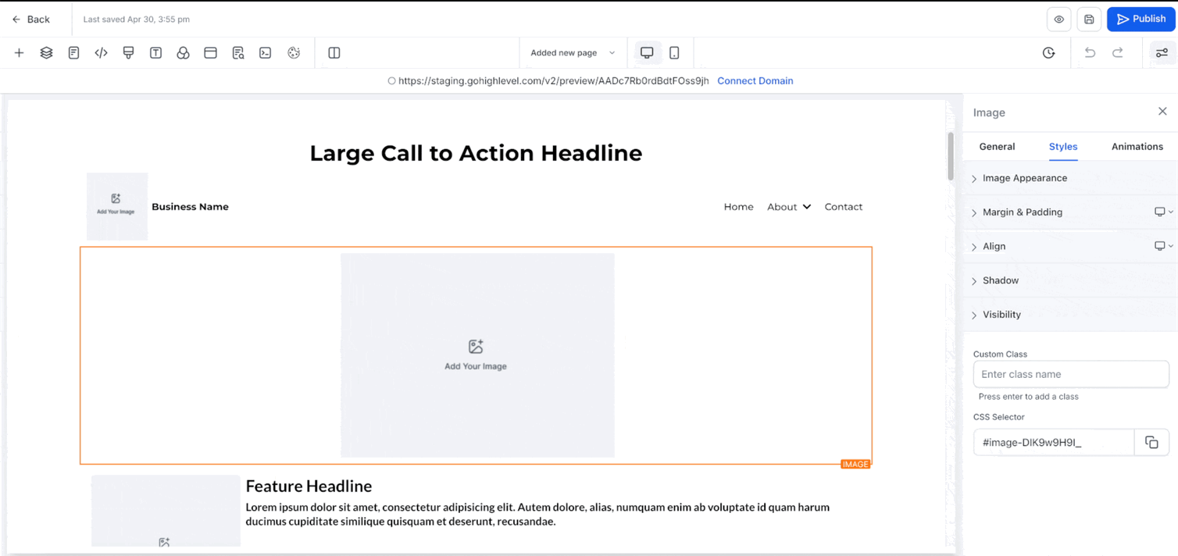
Task: Open the terminal prompt icon
Action: coord(266,53)
